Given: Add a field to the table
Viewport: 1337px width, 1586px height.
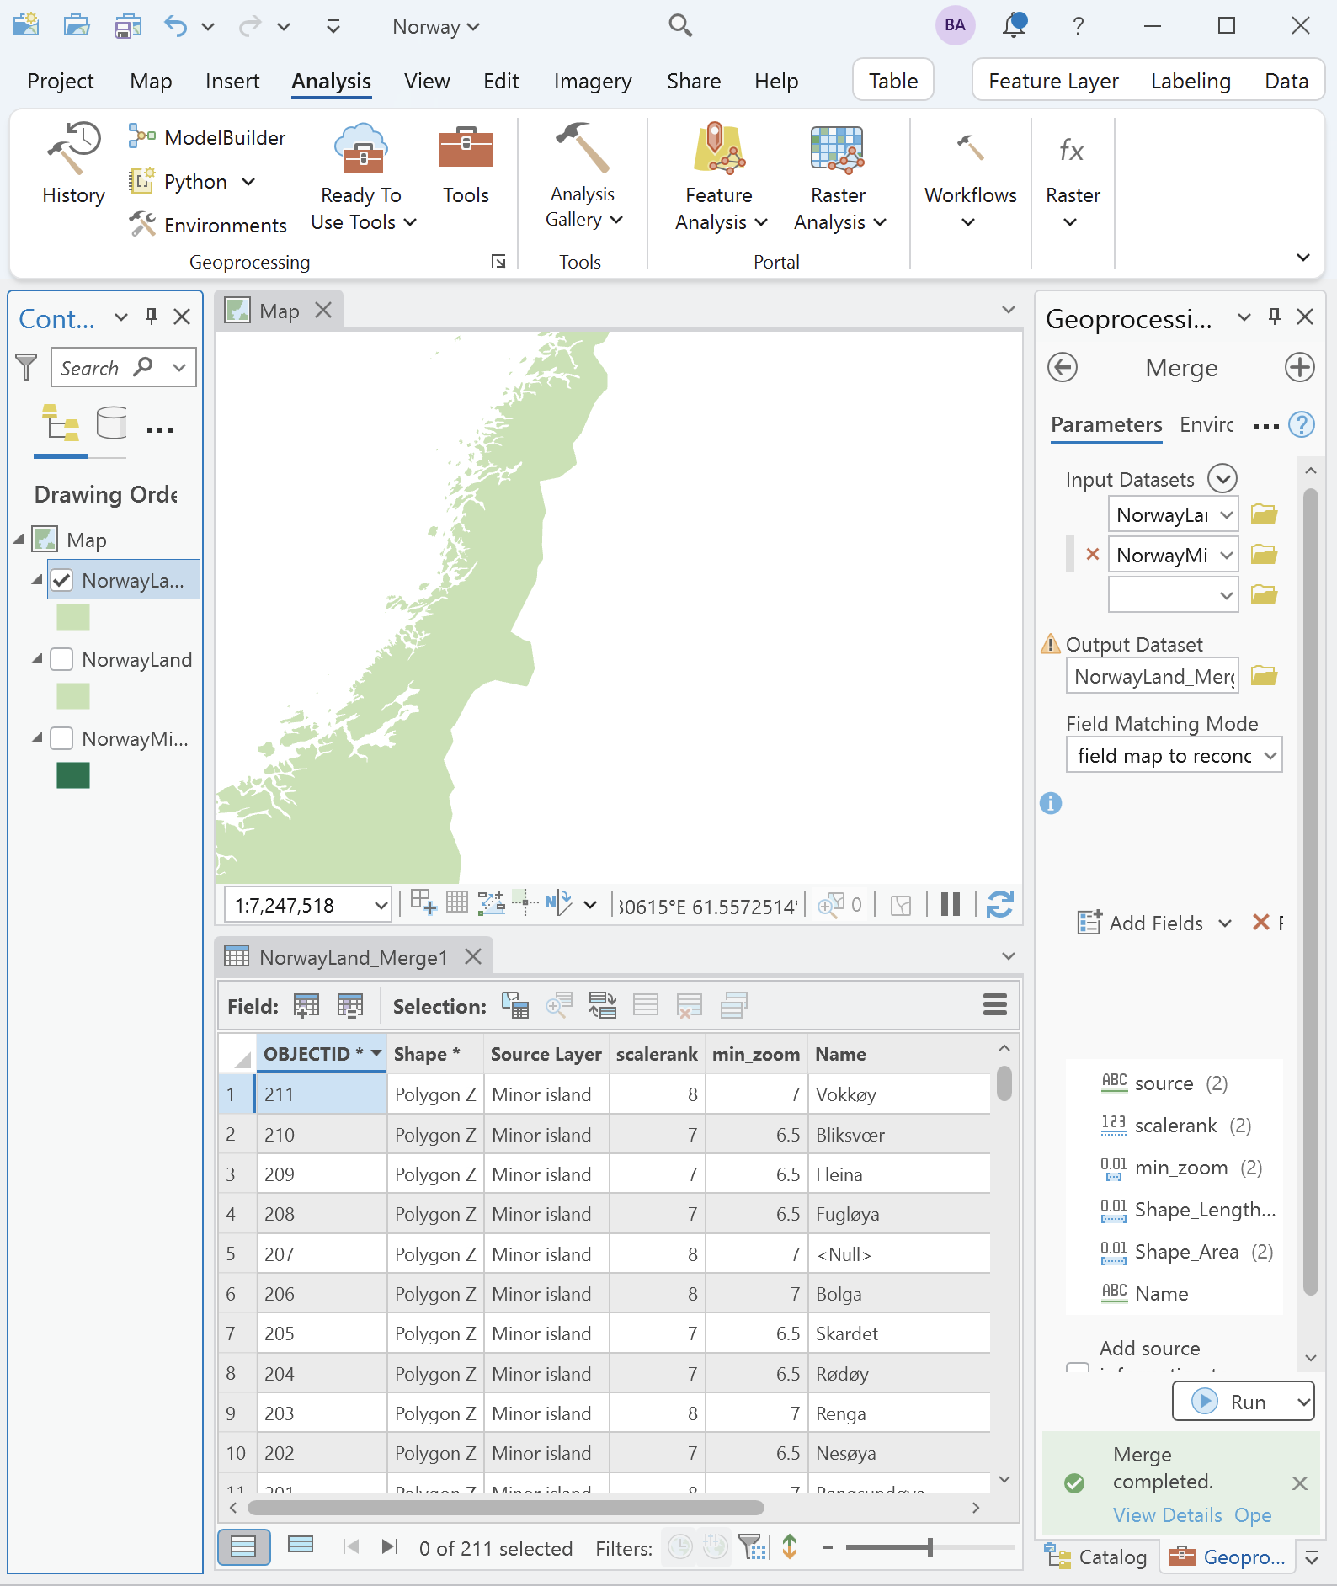Looking at the screenshot, I should click(306, 1005).
